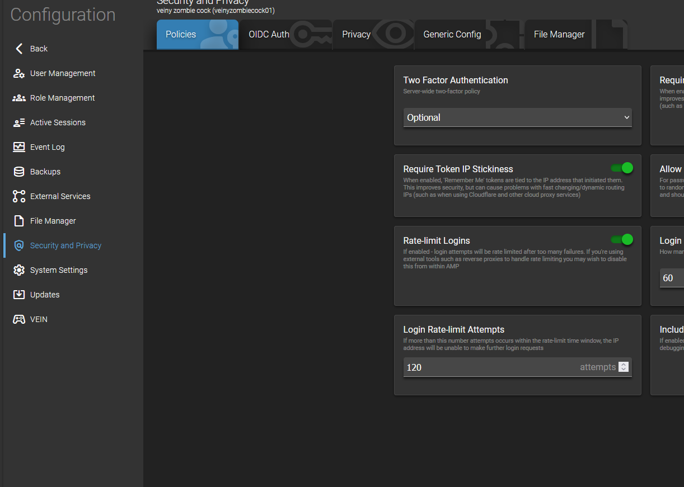Image resolution: width=684 pixels, height=487 pixels.
Task: Open the Privacy tab
Action: pyautogui.click(x=356, y=35)
